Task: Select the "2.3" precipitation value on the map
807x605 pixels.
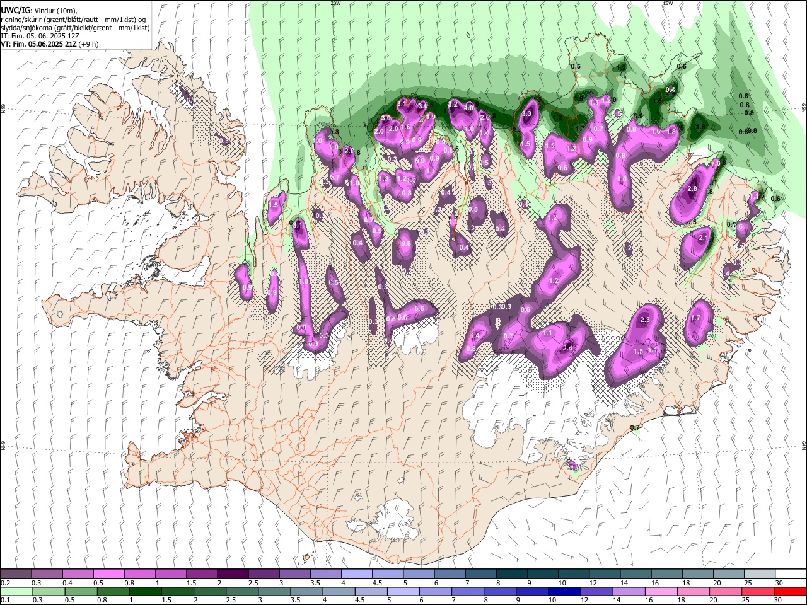Action: (x=645, y=320)
